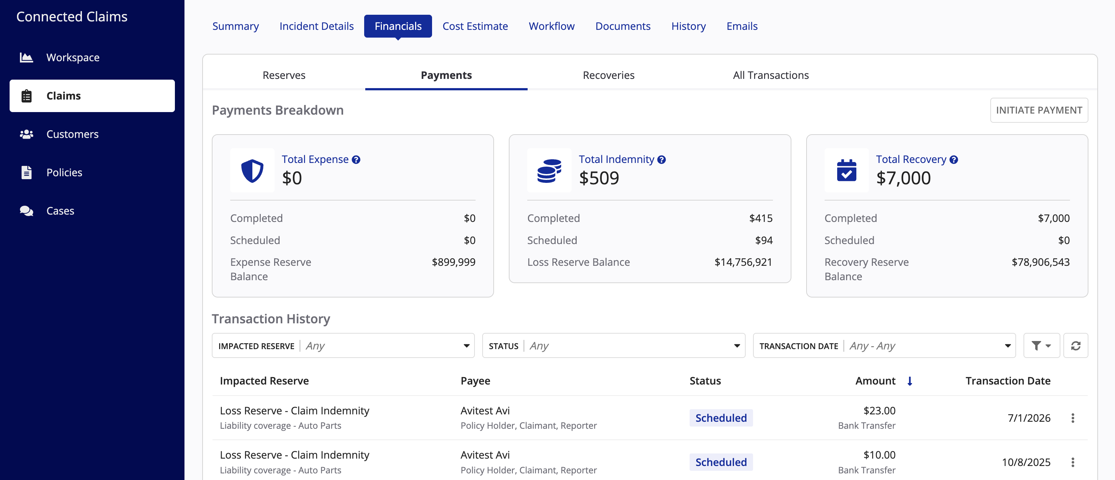Click the $14,756,921 Loss Reserve Balance value
The height and width of the screenshot is (480, 1115).
click(x=743, y=262)
